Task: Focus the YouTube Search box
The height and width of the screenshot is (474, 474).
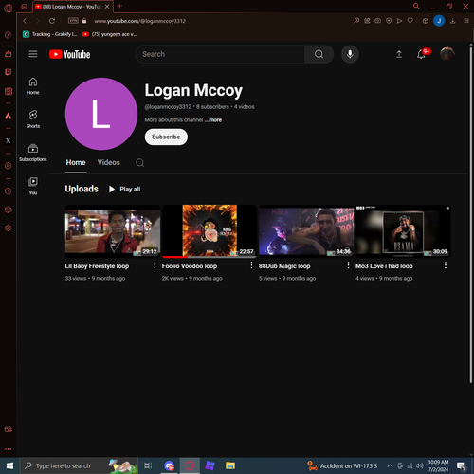Action: 220,54
